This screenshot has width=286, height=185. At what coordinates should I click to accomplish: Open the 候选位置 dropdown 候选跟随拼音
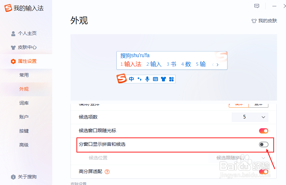pos(238,158)
